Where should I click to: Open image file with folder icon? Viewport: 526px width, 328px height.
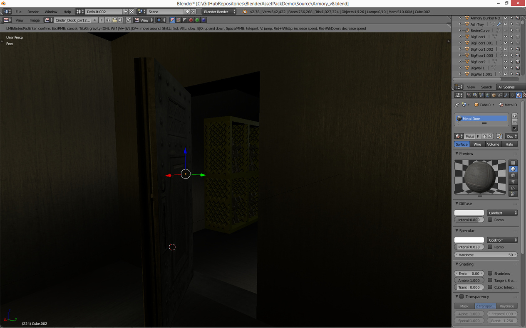(114, 20)
